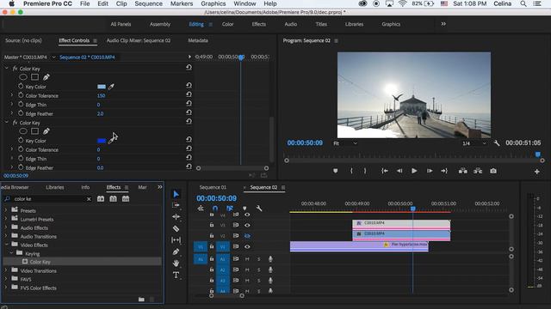
Task: Click Mark Out bracket button
Action: tap(365, 171)
